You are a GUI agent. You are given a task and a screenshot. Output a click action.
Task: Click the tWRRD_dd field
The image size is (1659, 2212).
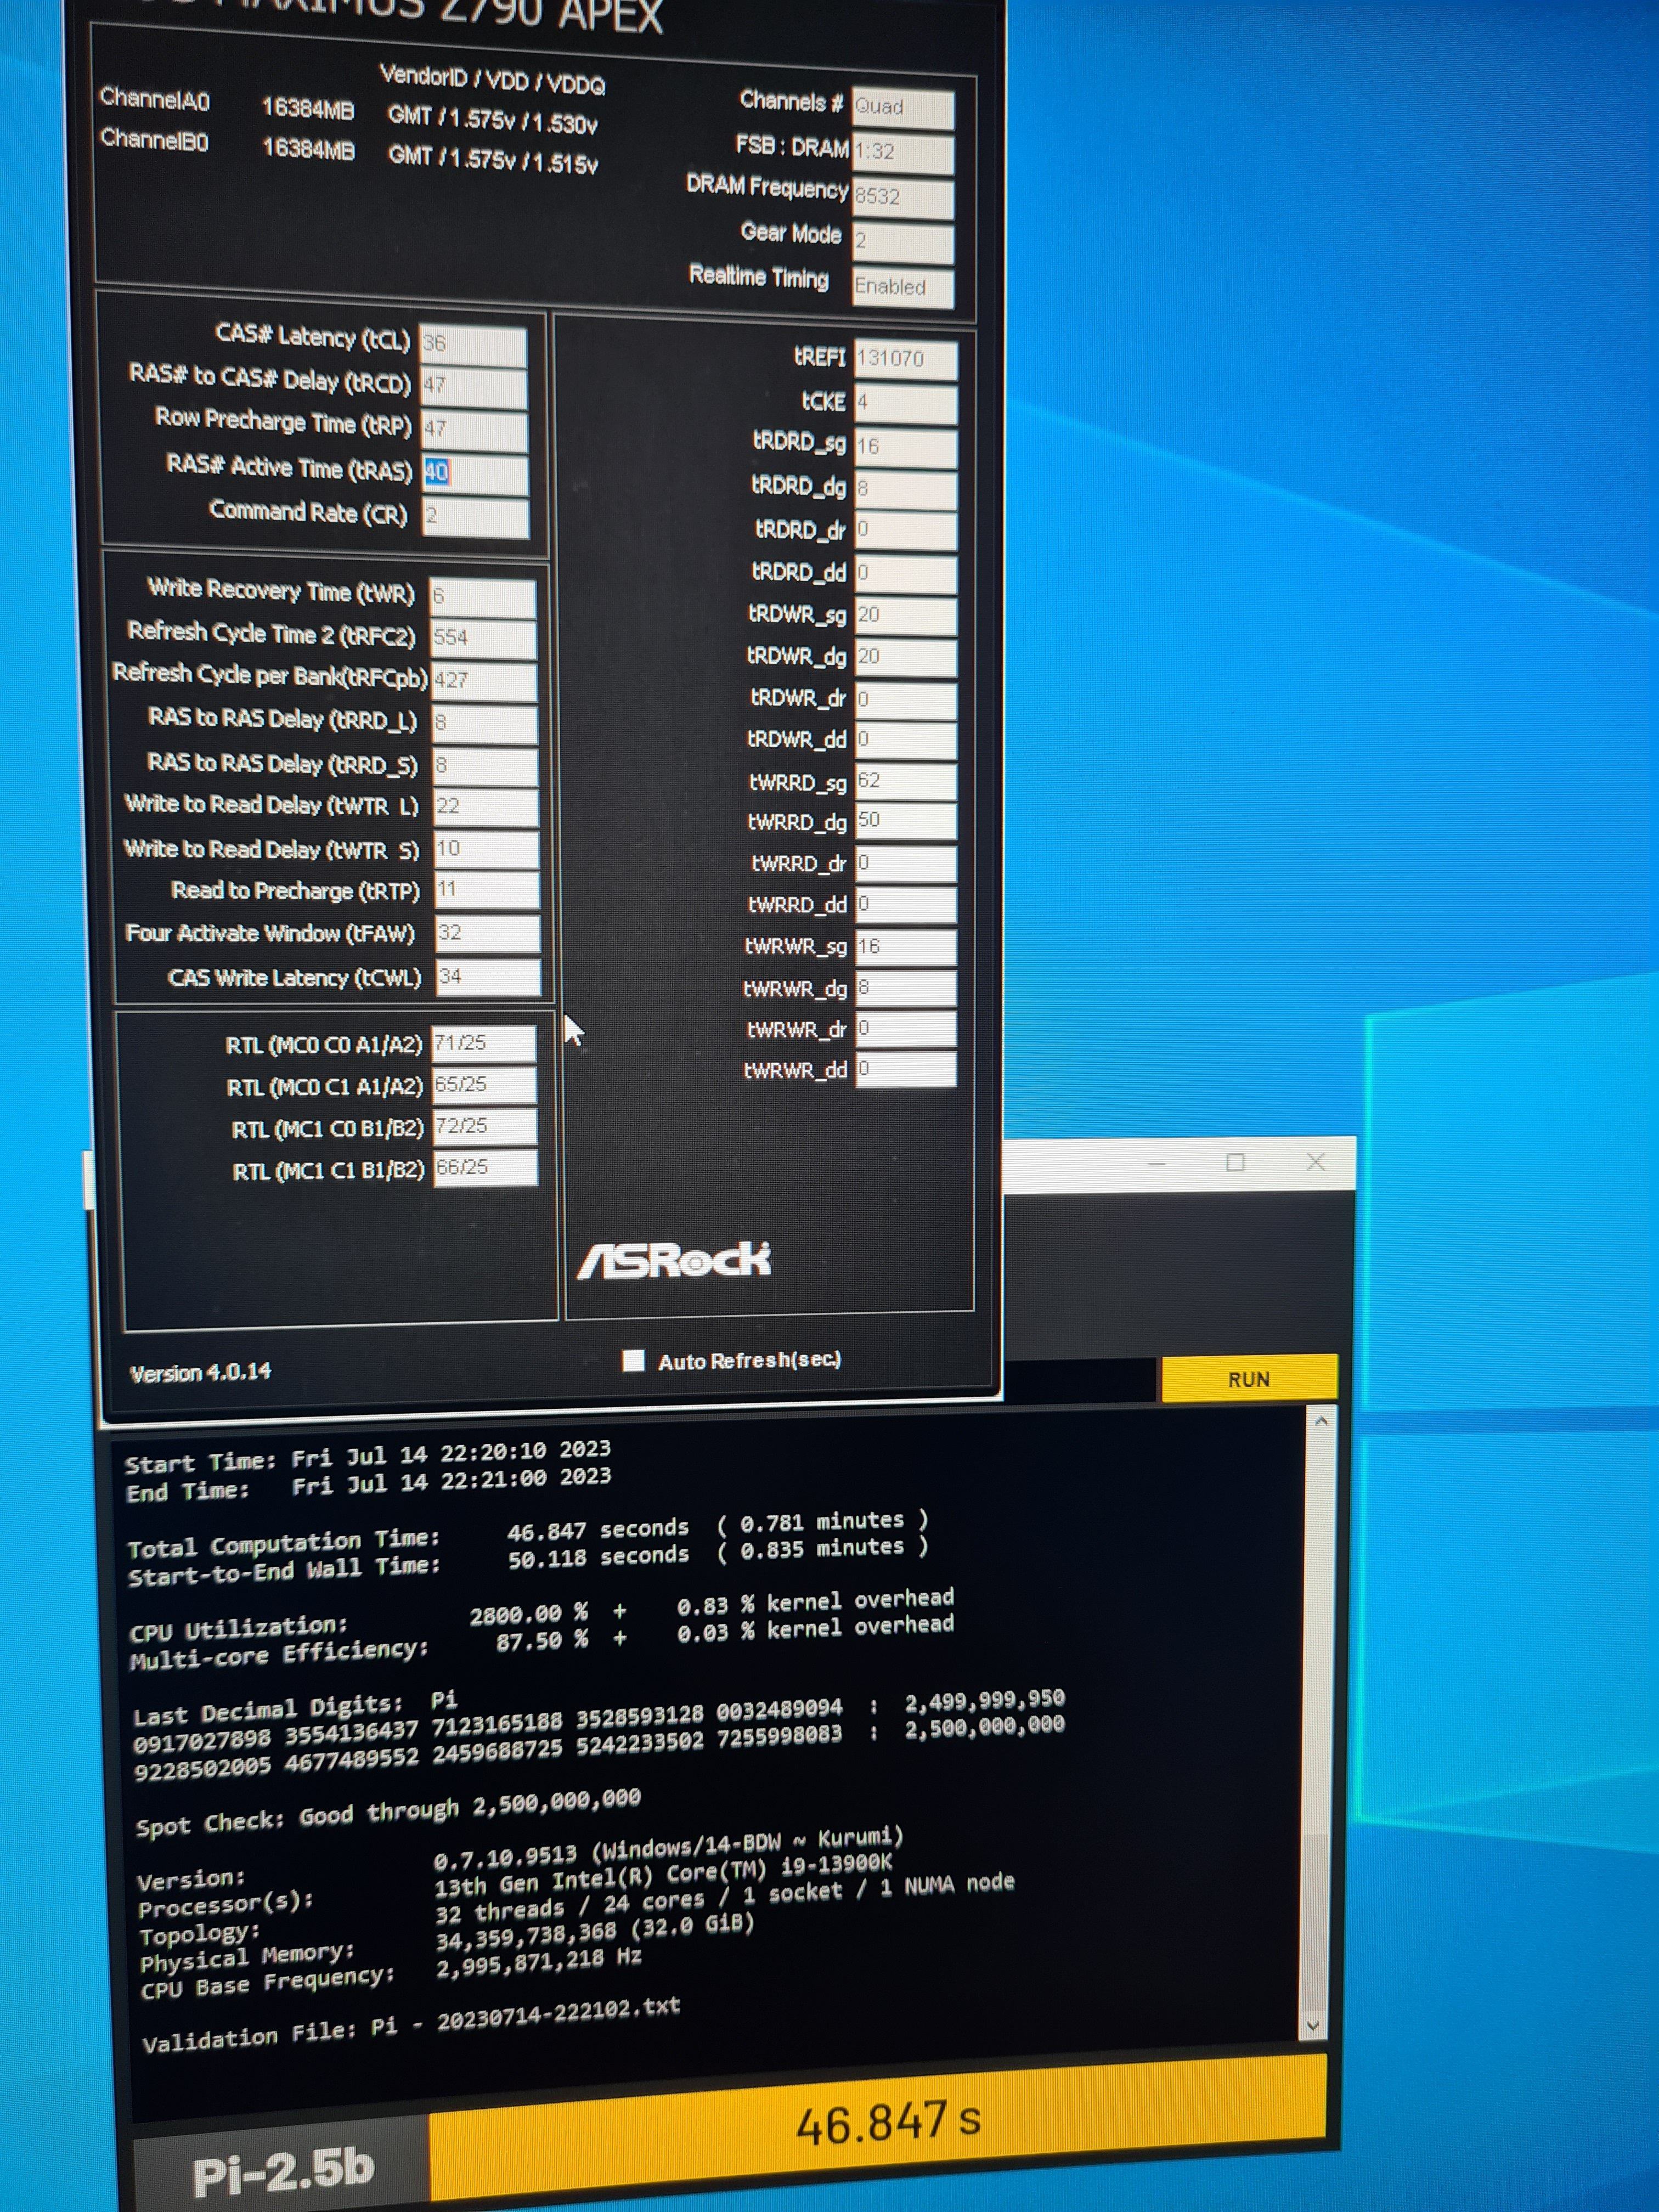point(905,905)
